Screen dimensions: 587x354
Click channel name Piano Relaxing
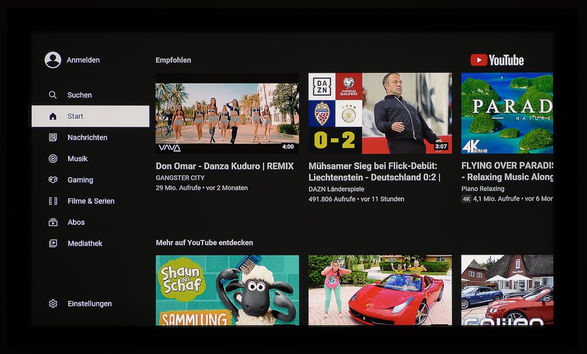tap(483, 189)
